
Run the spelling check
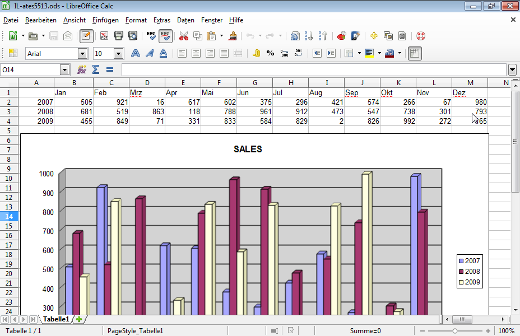click(x=151, y=36)
